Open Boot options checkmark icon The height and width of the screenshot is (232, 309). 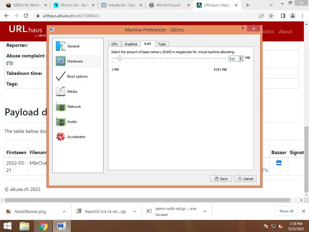[60, 76]
